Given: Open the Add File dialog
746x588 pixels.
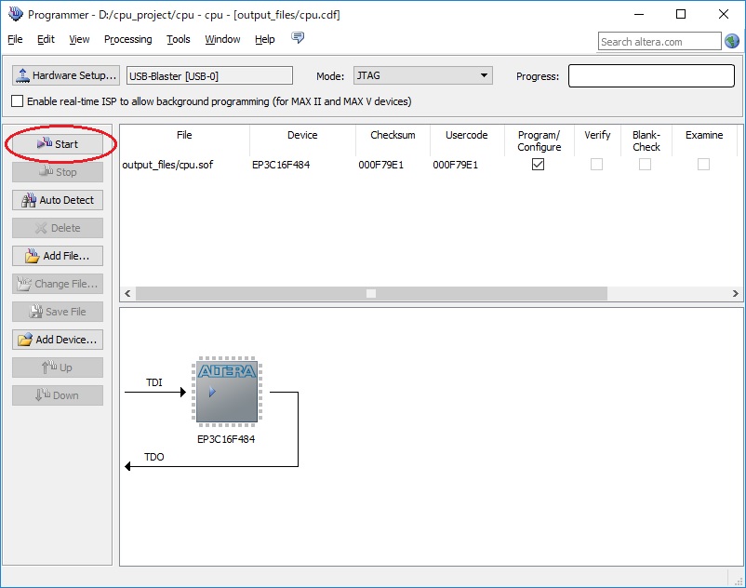Looking at the screenshot, I should 58,256.
